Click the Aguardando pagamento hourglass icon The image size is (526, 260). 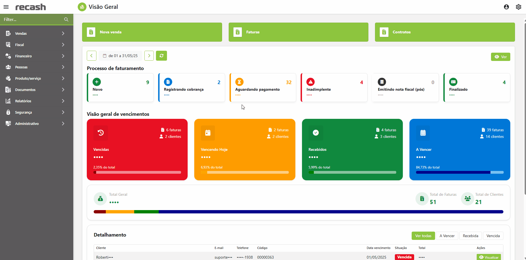pos(239,82)
